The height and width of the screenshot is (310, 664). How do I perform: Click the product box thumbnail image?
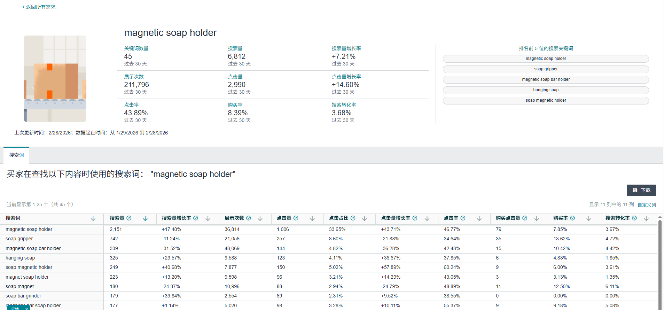pyautogui.click(x=55, y=79)
